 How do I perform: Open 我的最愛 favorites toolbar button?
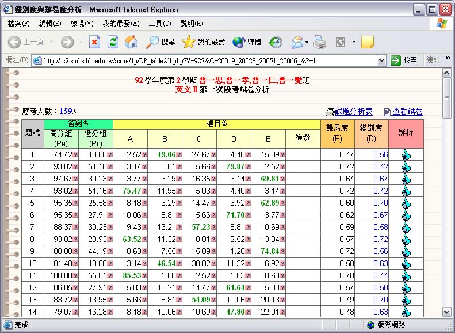(204, 42)
